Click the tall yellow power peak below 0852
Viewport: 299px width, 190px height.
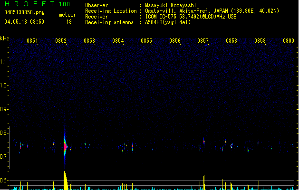click(66, 180)
